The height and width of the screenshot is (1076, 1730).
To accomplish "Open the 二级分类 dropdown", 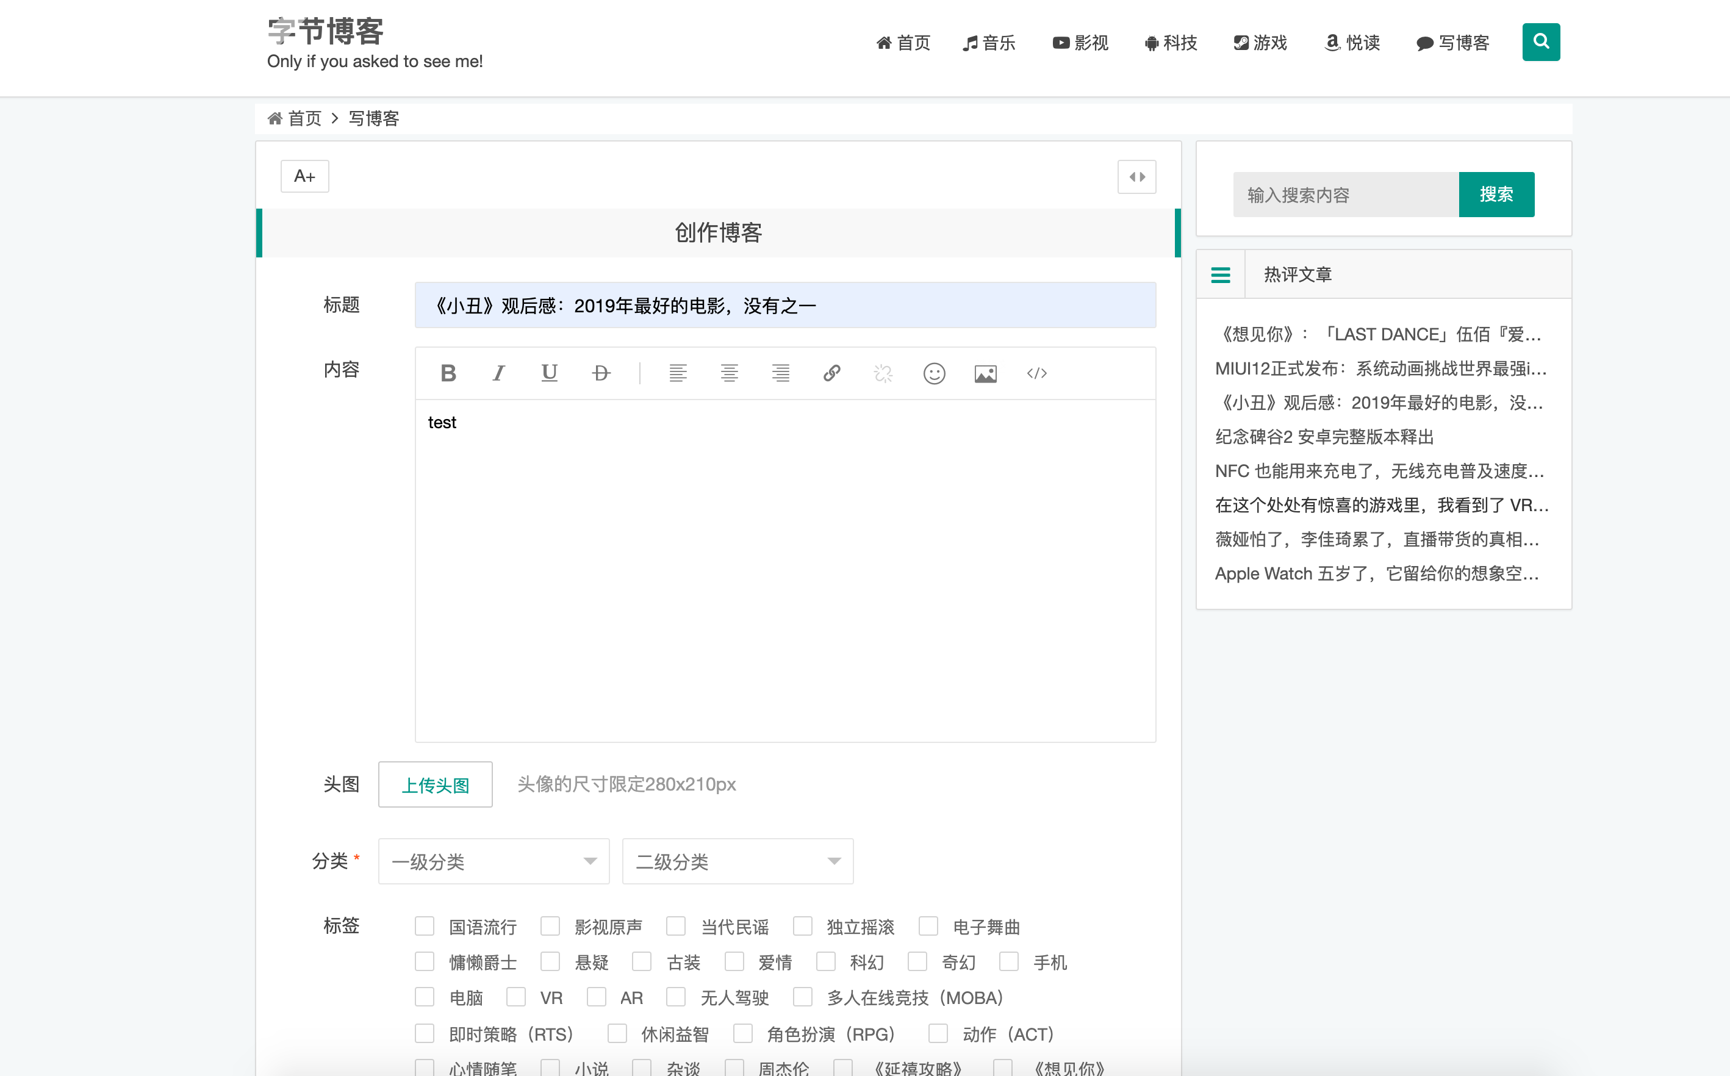I will click(738, 861).
